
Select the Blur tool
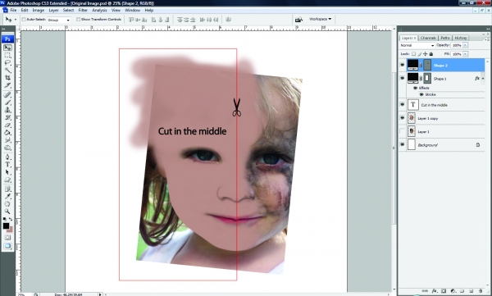[x=8, y=140]
